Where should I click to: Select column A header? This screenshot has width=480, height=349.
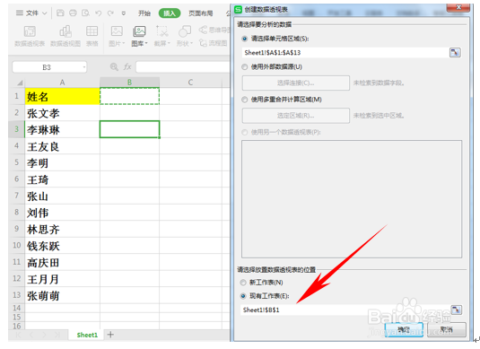(62, 83)
